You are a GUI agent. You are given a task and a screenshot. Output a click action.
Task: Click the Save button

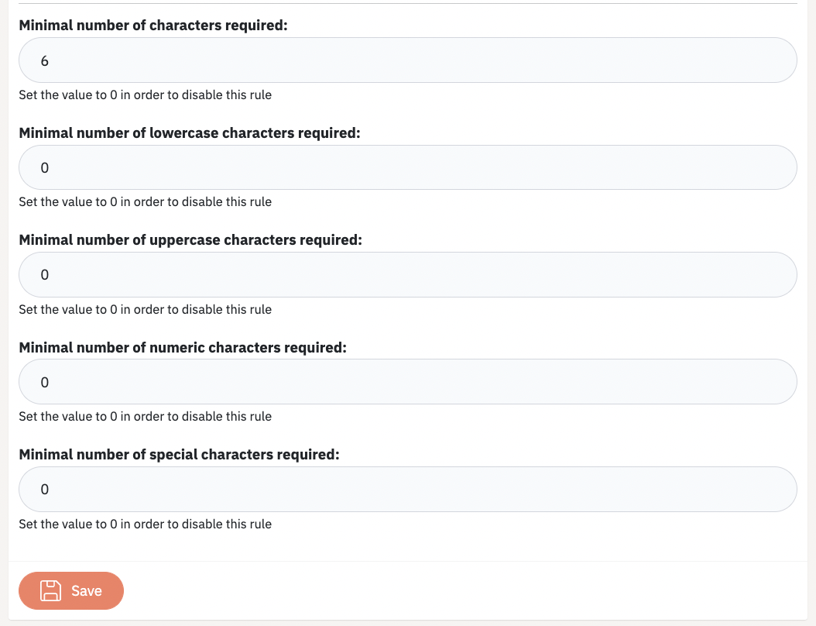click(71, 590)
